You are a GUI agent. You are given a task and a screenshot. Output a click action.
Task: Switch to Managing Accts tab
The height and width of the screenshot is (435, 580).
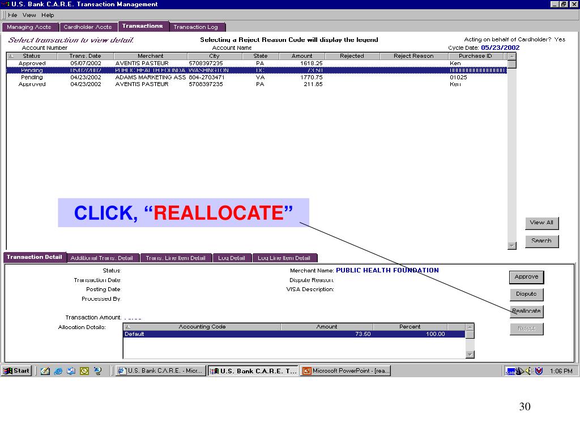click(29, 27)
